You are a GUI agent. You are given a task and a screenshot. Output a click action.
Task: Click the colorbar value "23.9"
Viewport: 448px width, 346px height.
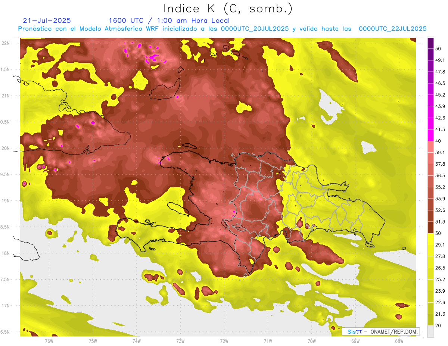tap(440, 291)
